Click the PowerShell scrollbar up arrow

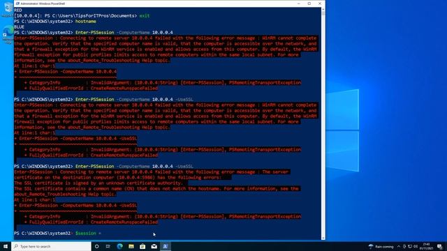point(323,9)
